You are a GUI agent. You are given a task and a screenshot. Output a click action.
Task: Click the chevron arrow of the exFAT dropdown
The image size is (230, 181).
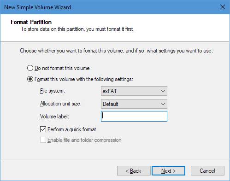pos(163,91)
